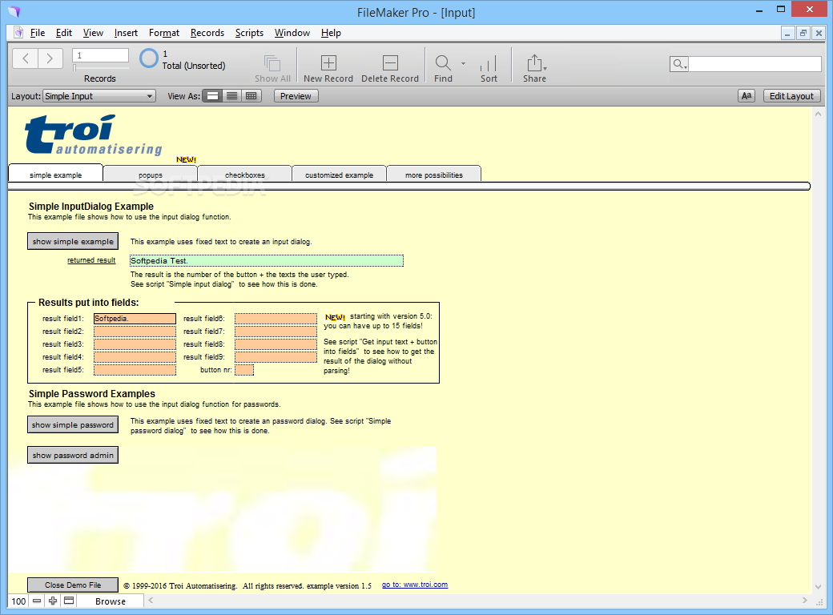Viewport: 833px width, 615px height.
Task: Zoom in with the plus icon
Action: pyautogui.click(x=53, y=601)
